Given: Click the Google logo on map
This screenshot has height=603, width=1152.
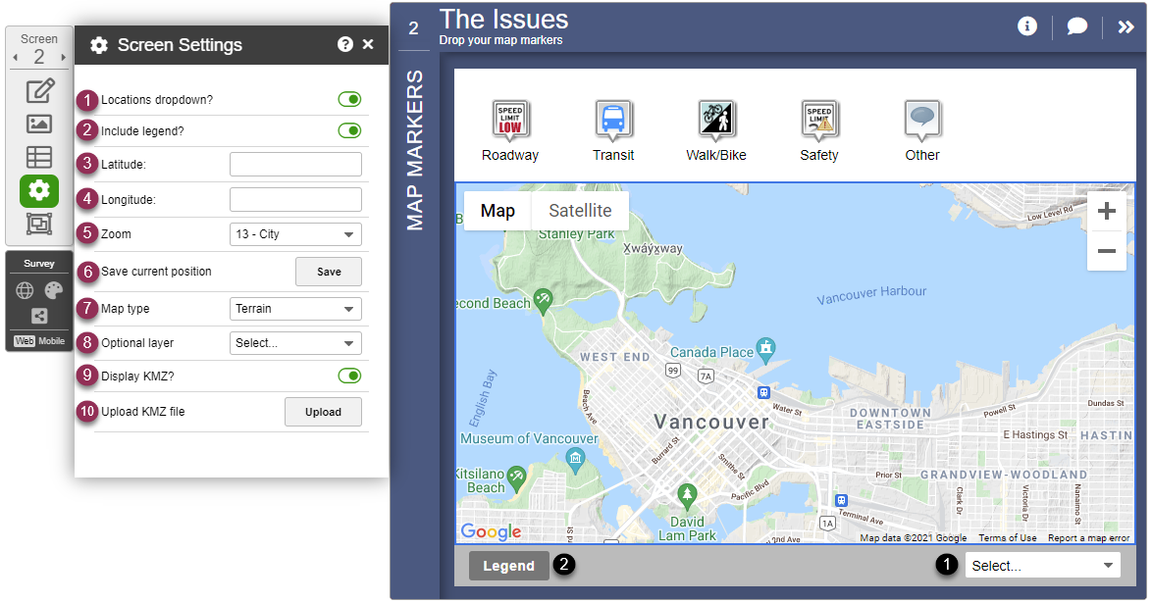Looking at the screenshot, I should pyautogui.click(x=491, y=531).
